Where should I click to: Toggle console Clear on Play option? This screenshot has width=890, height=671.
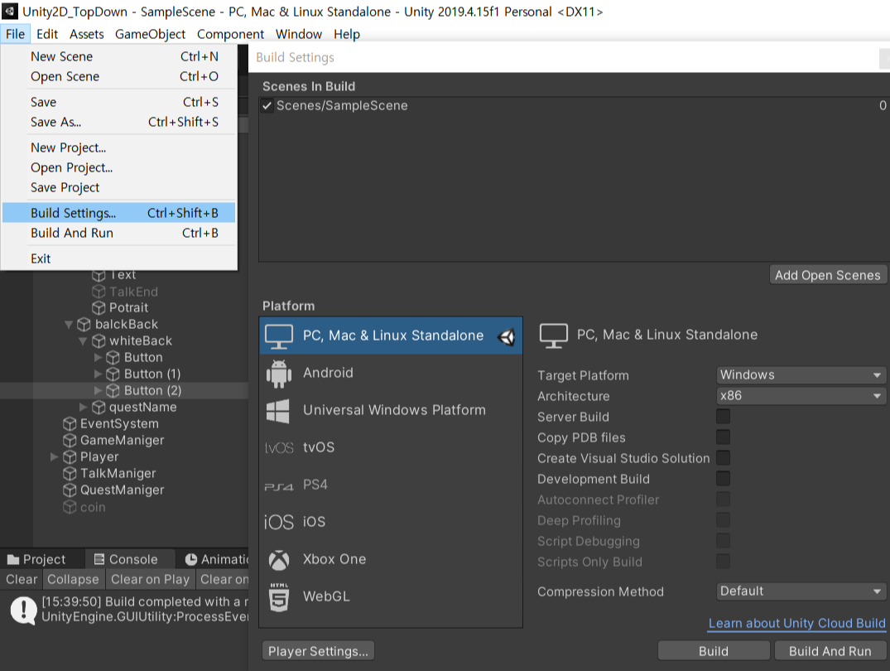(150, 580)
